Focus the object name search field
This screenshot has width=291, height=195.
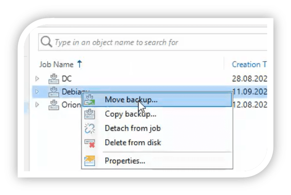[x=154, y=42]
